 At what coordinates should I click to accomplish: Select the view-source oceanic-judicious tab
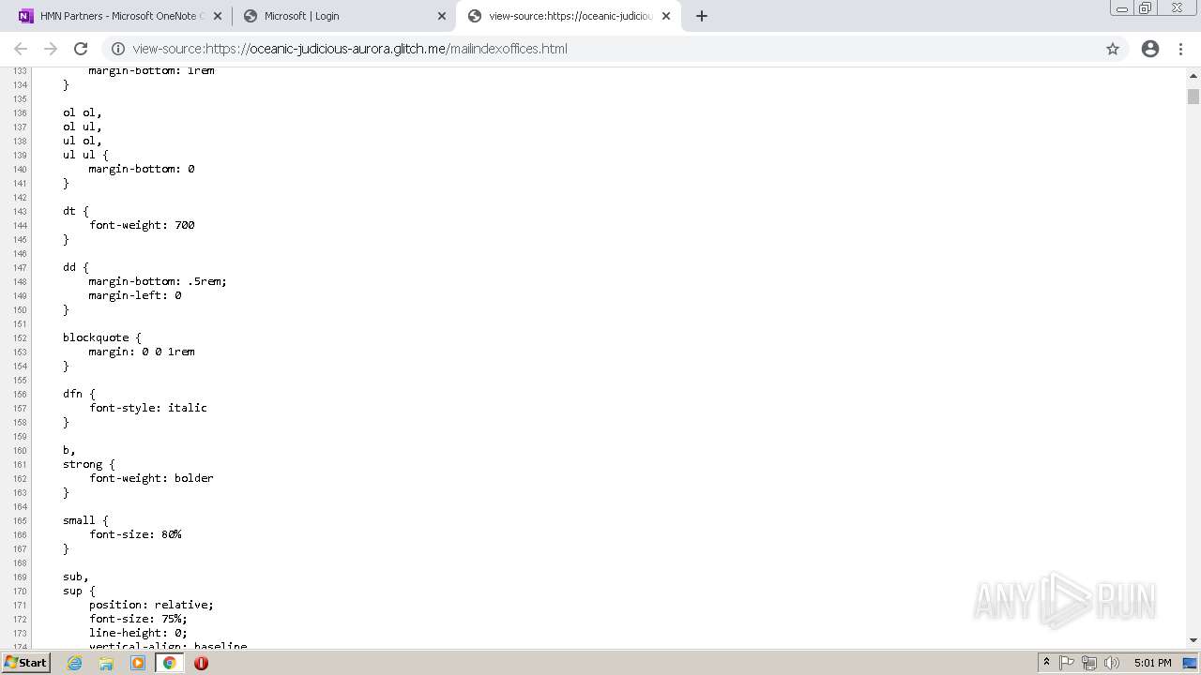coord(570,16)
